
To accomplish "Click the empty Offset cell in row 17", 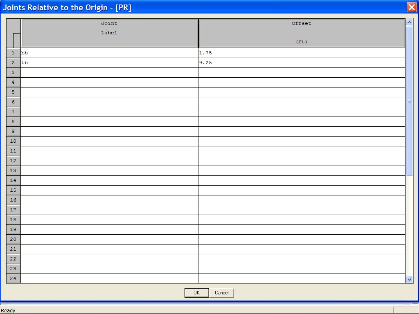I will pos(302,210).
